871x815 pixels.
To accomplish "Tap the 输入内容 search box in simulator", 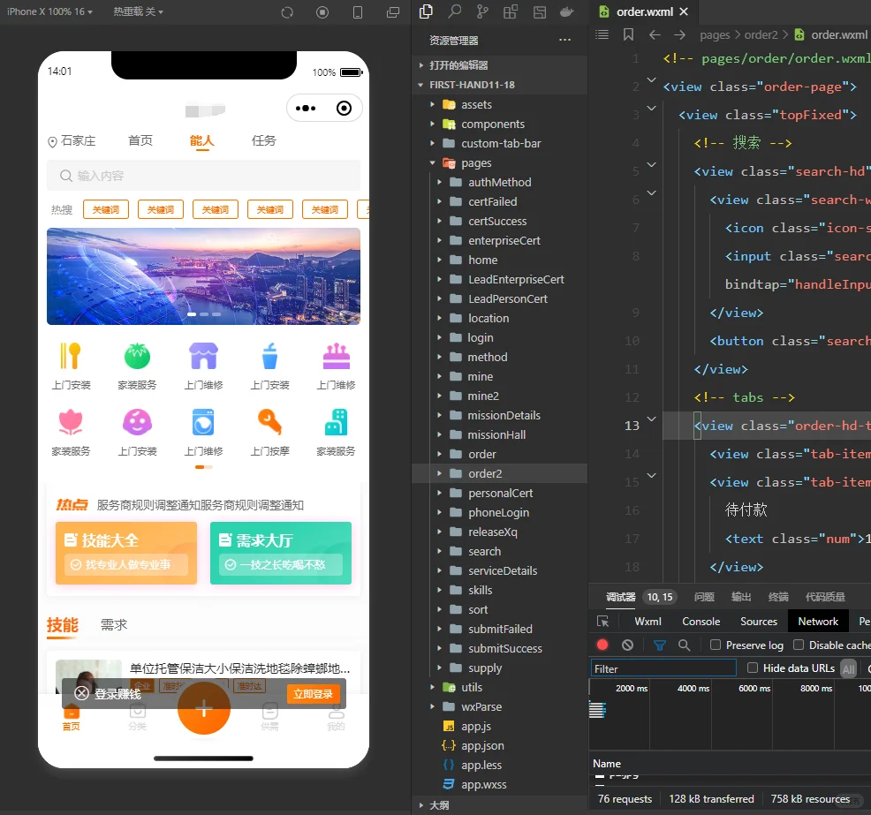I will click(203, 176).
